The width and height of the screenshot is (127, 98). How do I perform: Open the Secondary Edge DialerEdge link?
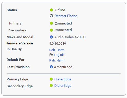[63, 85]
